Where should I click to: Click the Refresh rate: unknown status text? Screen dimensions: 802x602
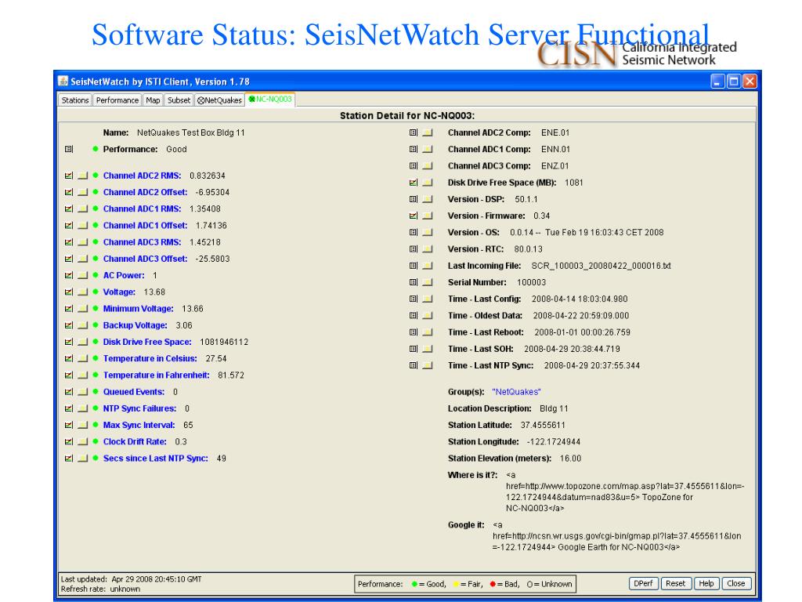pyautogui.click(x=100, y=589)
